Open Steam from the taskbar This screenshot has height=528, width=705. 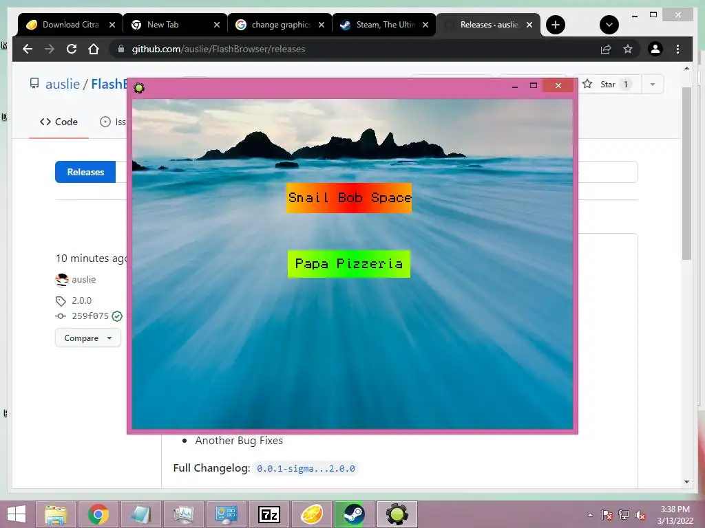[355, 514]
